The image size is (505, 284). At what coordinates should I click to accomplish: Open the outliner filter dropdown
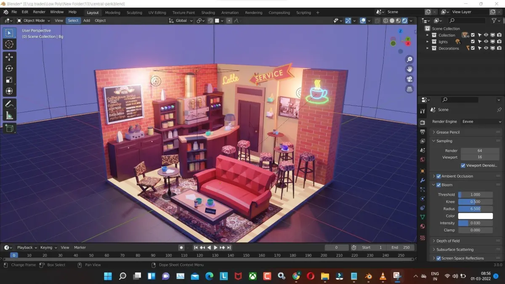pos(496,20)
